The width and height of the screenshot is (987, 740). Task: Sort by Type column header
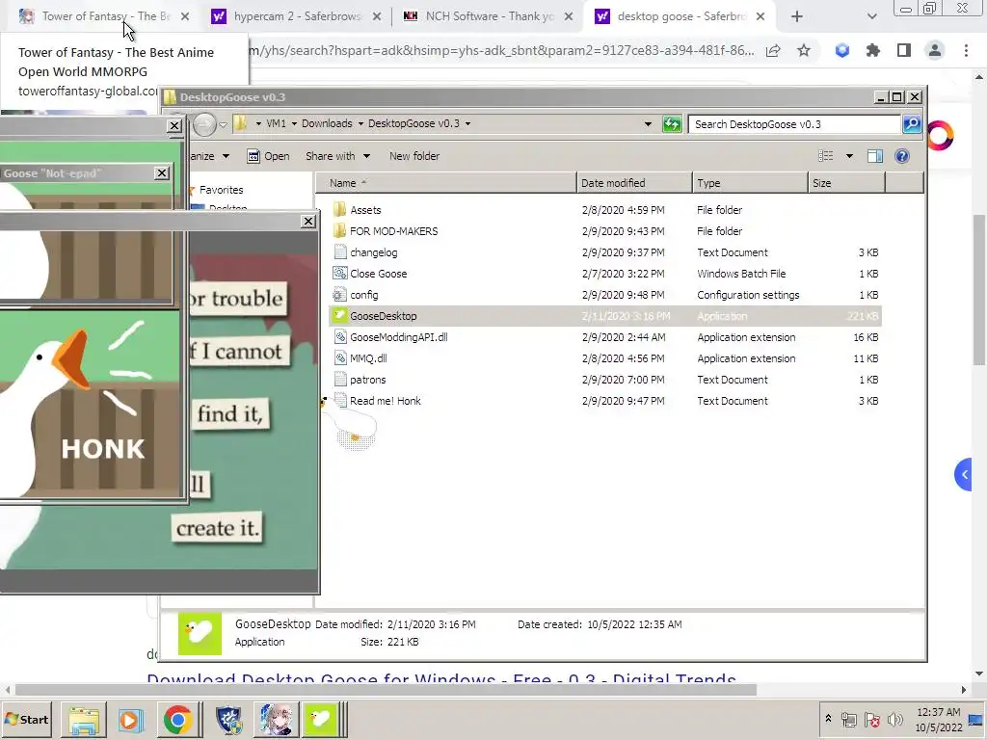tap(750, 183)
